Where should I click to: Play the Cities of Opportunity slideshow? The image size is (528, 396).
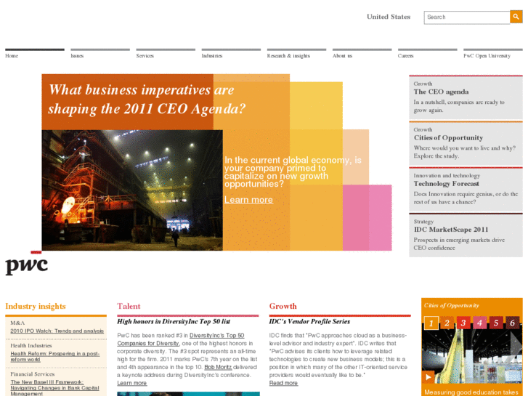tap(428, 377)
